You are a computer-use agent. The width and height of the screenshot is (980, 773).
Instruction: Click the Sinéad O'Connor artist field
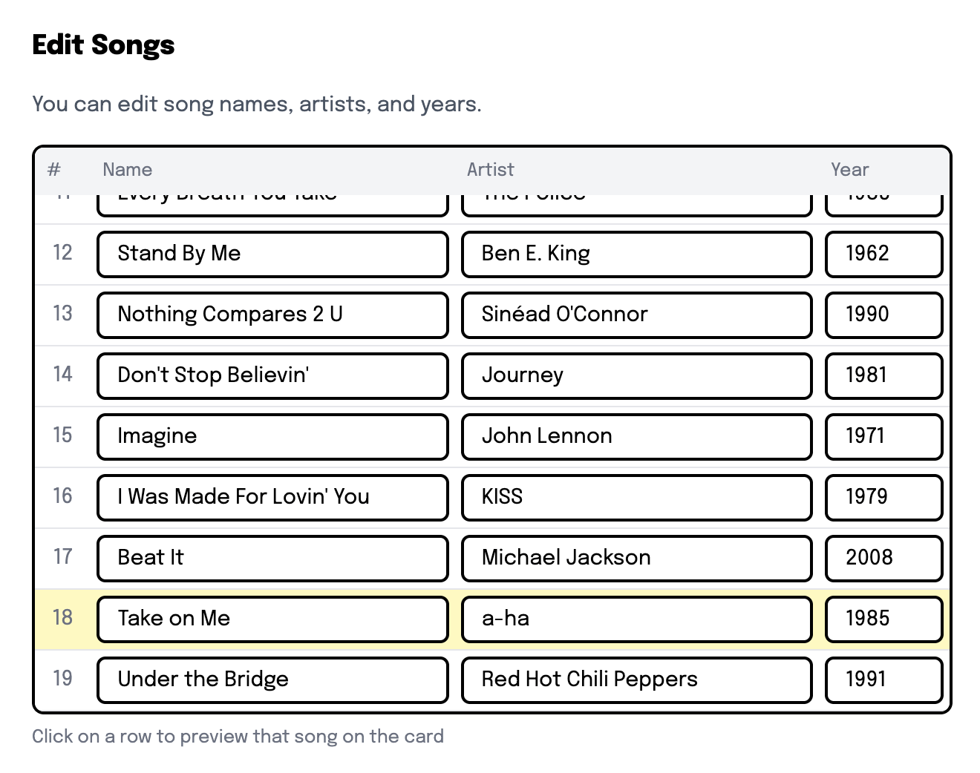[x=636, y=315]
